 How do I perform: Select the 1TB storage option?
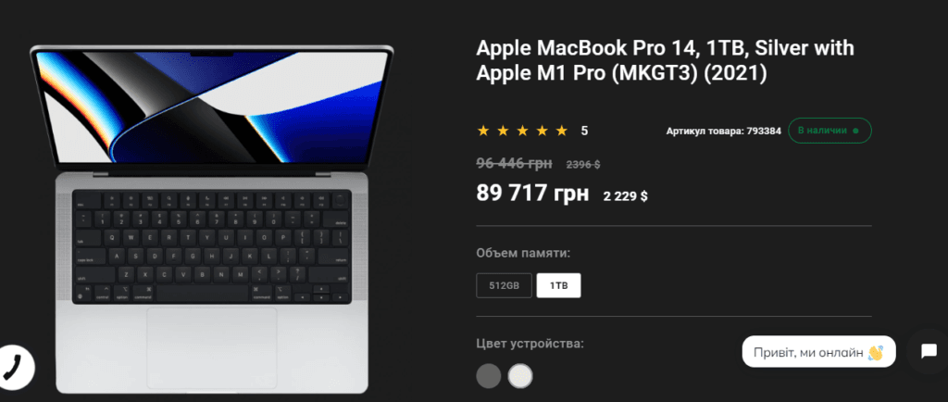point(558,286)
